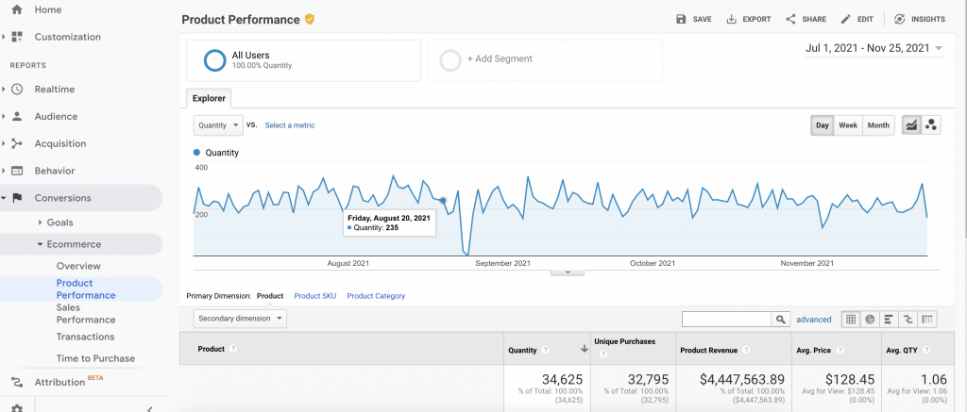
Task: Open the date range picker
Action: click(x=874, y=49)
